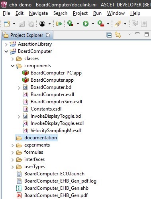Open the Project Explorer View Menu triangle
151x199 pixels.
[129, 34]
